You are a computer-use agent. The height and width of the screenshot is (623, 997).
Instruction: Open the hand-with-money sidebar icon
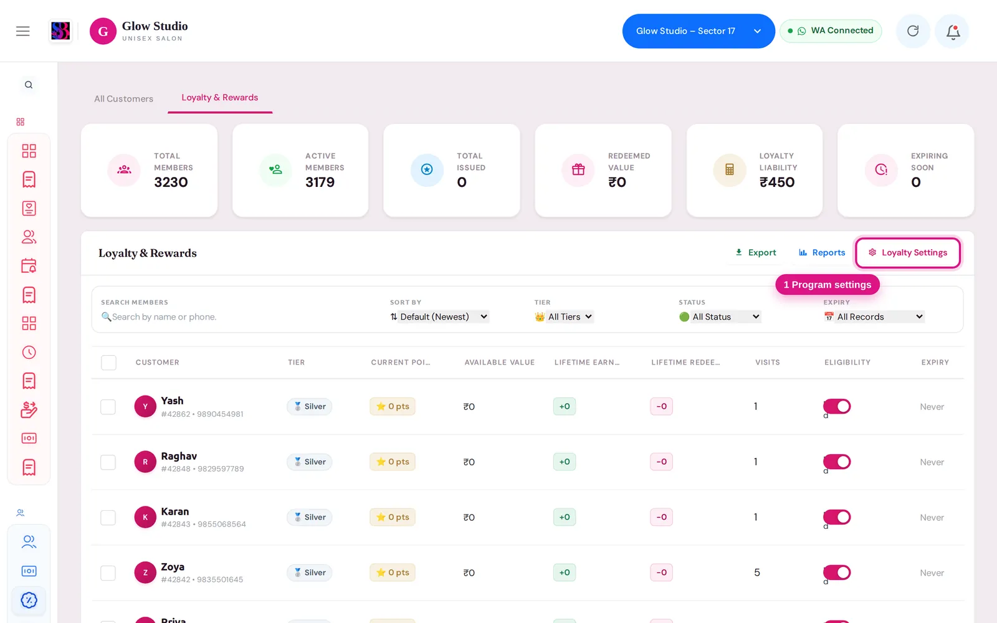pos(29,410)
